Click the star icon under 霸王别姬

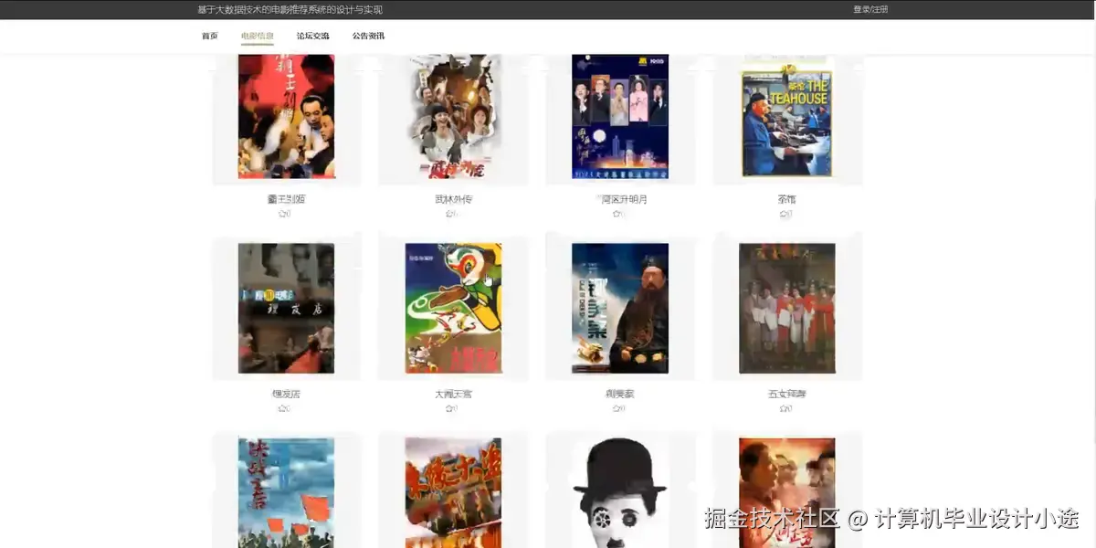(282, 214)
